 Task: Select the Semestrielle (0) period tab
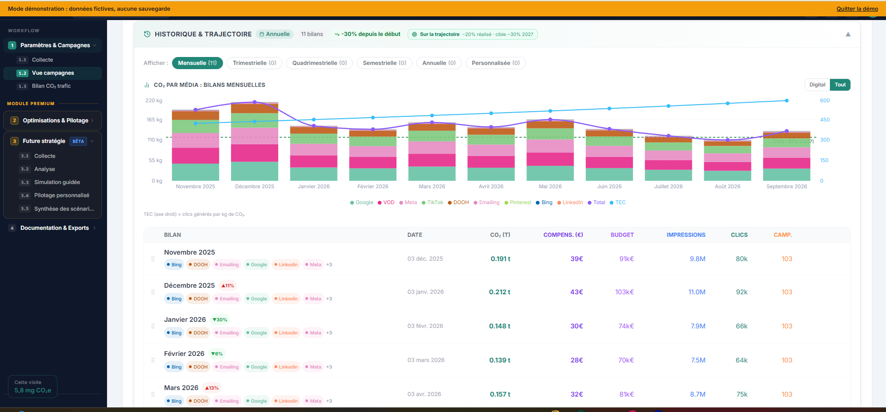coord(384,63)
